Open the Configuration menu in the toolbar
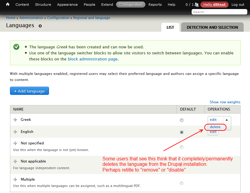The width and height of the screenshot is (250, 193). click(131, 5)
